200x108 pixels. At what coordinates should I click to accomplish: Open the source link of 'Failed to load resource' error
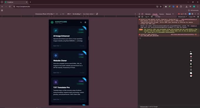183,35
